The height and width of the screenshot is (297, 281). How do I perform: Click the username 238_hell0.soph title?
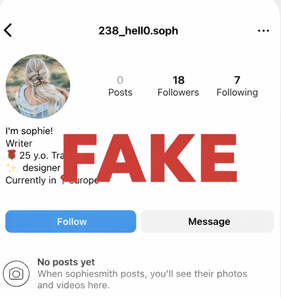[x=138, y=31]
